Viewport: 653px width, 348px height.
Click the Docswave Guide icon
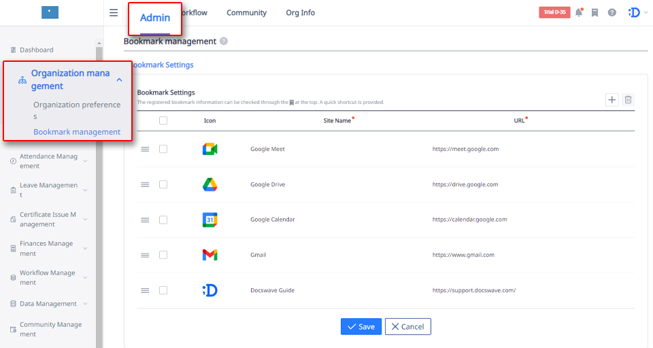click(210, 290)
